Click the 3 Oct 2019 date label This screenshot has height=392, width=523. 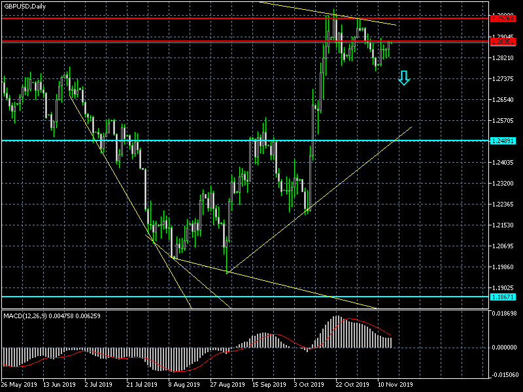pos(309,385)
